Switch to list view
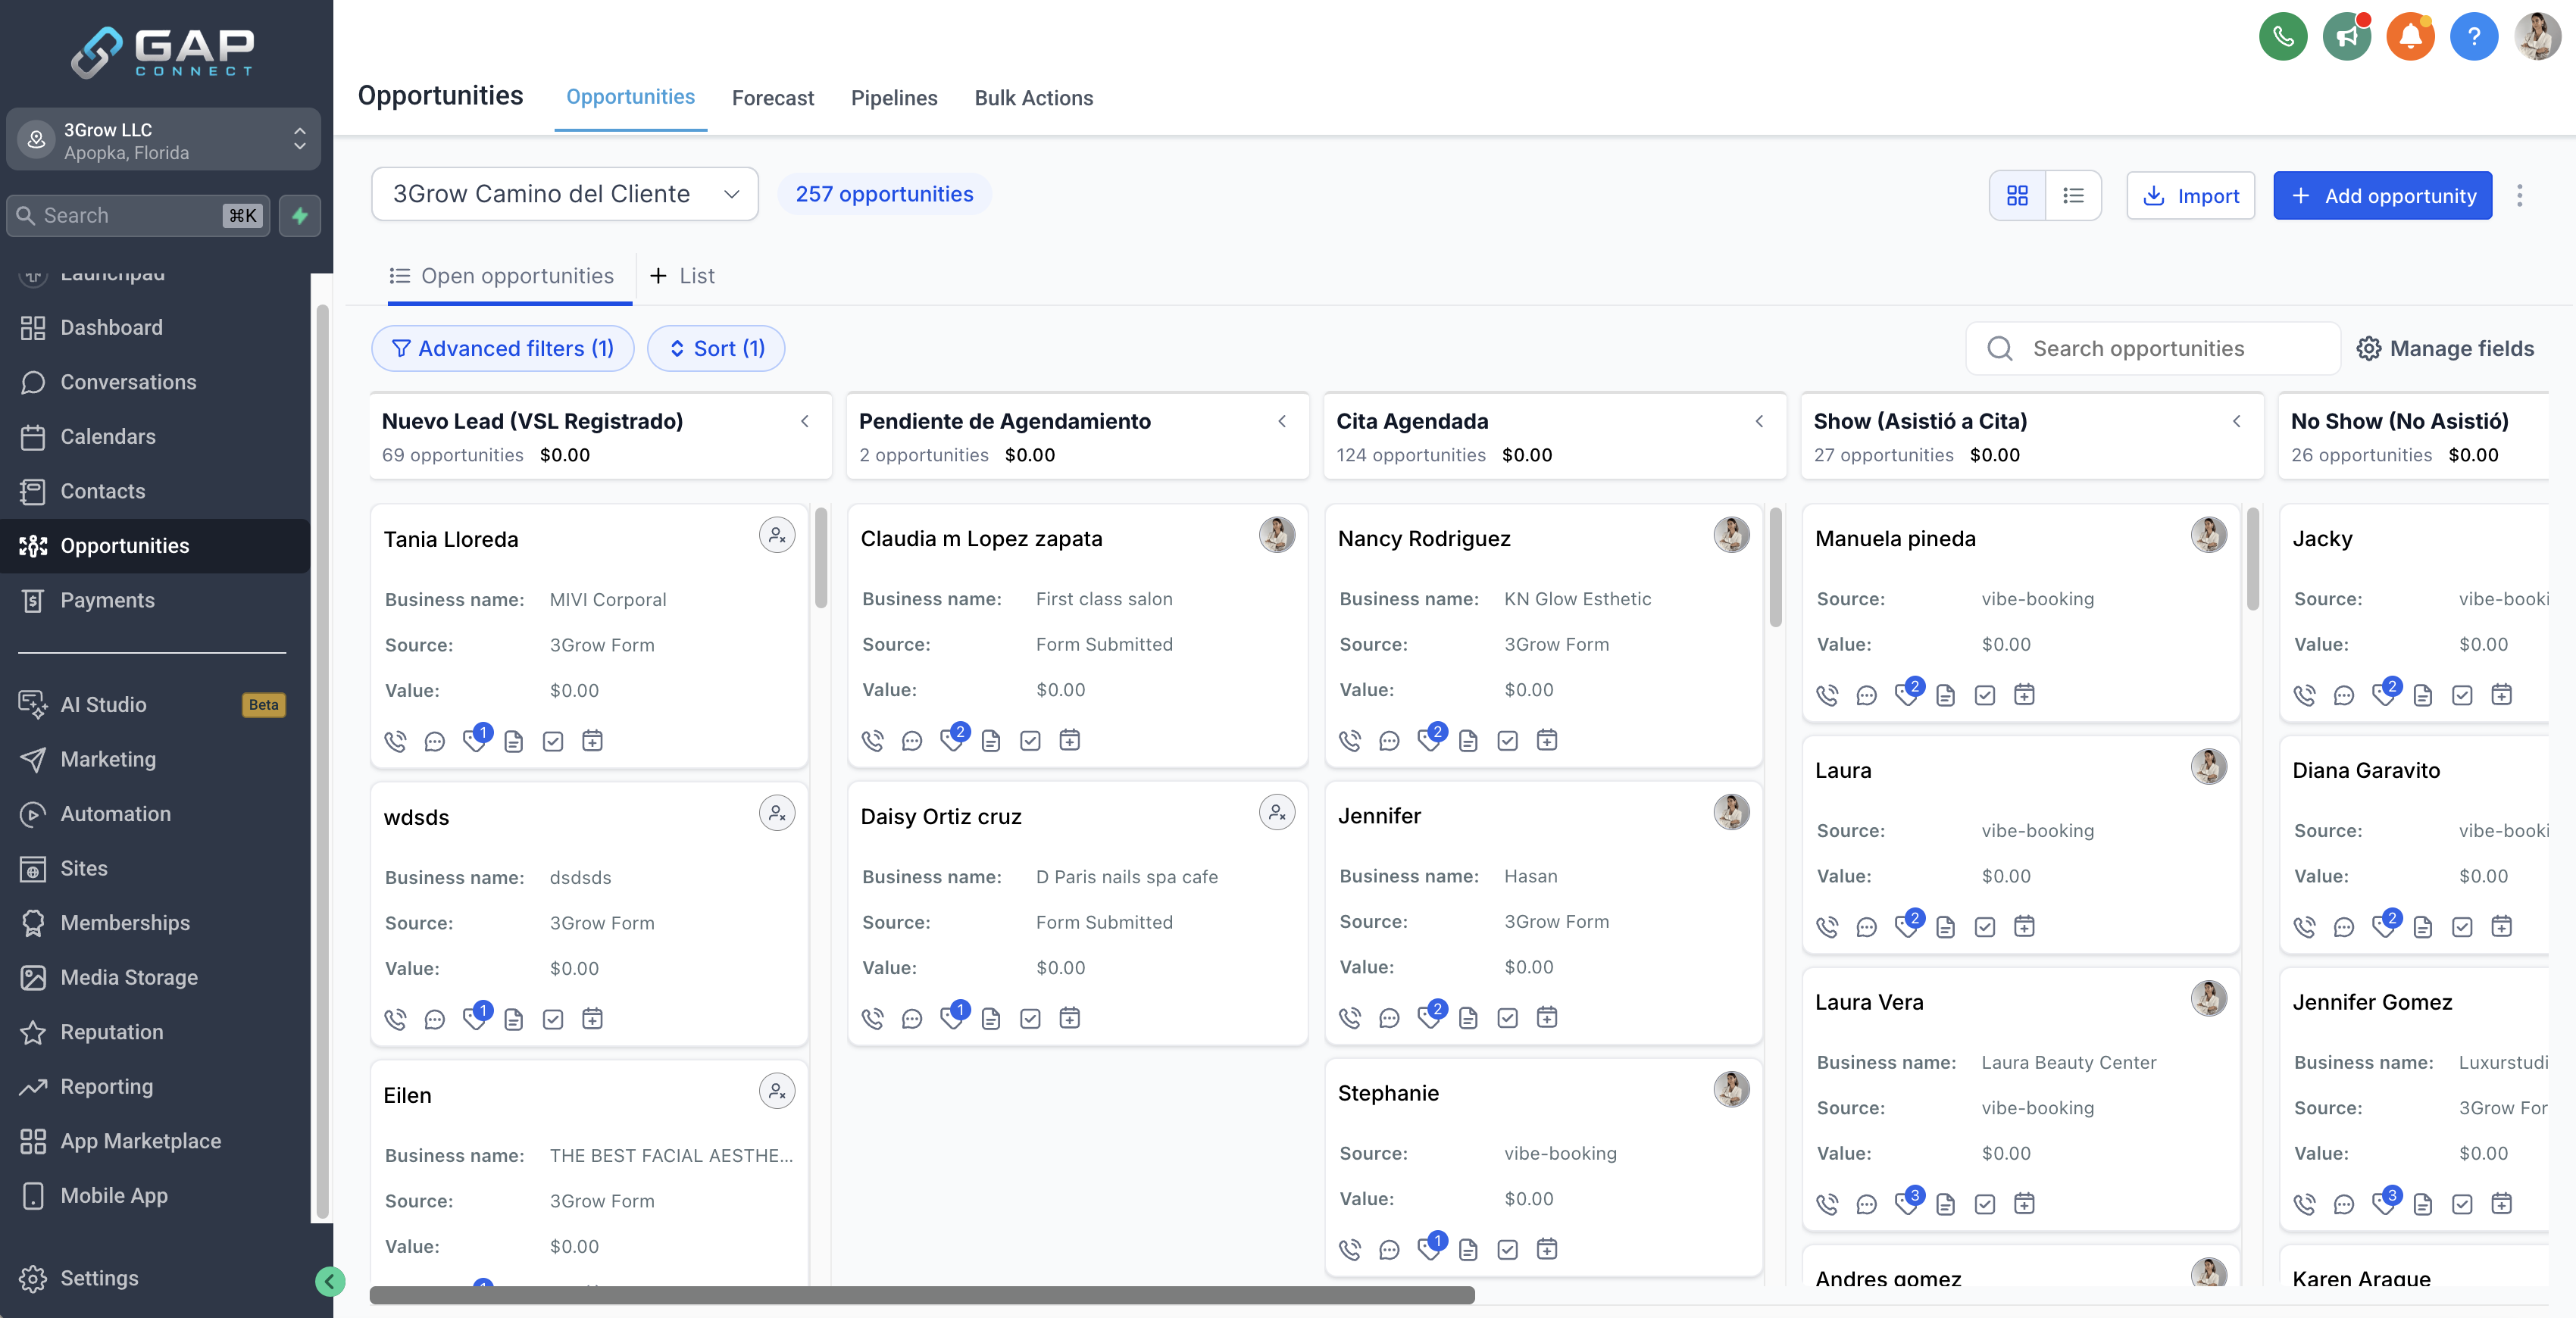 pyautogui.click(x=2074, y=195)
